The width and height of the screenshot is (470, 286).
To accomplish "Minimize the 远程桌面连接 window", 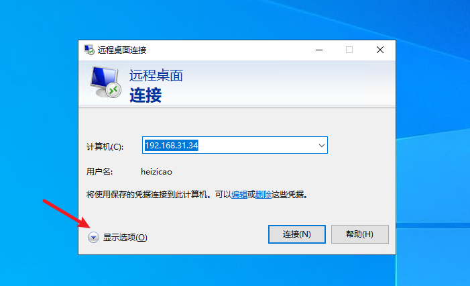I will coord(319,50).
